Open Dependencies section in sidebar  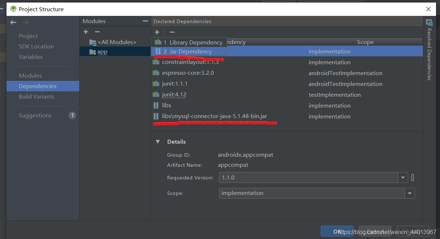(x=43, y=86)
